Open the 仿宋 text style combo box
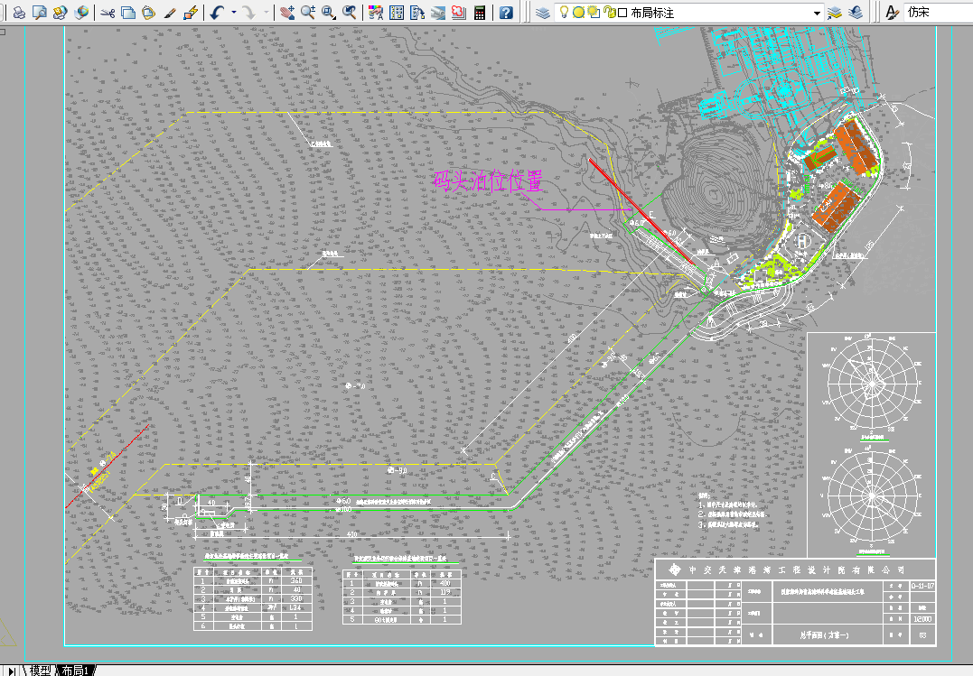This screenshot has height=676, width=973. [939, 13]
